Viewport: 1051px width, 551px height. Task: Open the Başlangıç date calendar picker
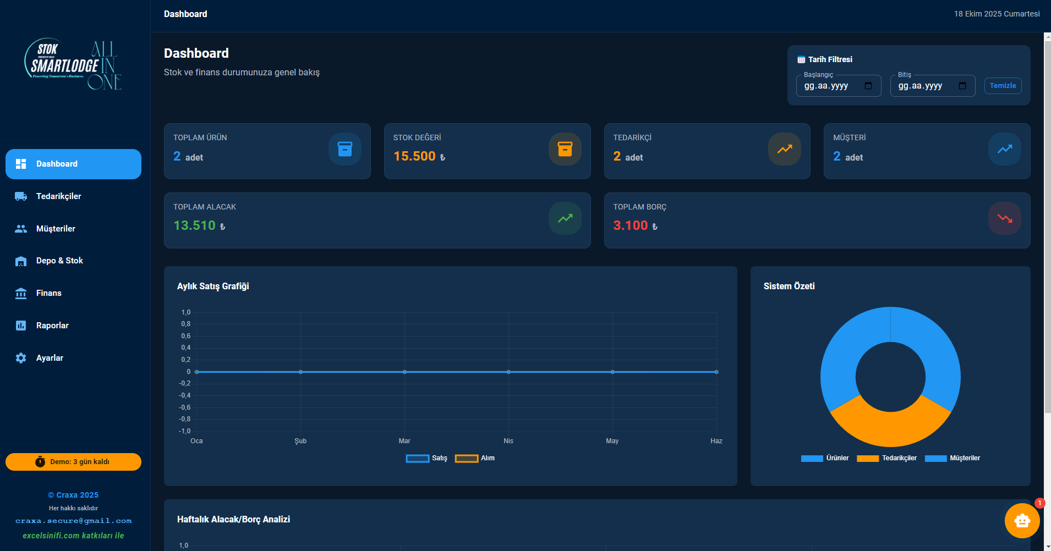click(x=868, y=86)
